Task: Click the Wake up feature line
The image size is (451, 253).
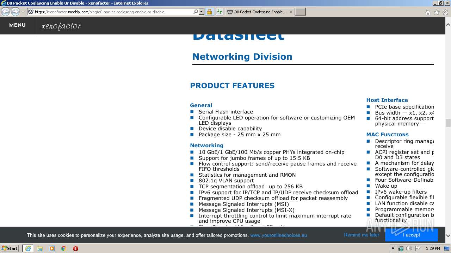Action: point(386,186)
